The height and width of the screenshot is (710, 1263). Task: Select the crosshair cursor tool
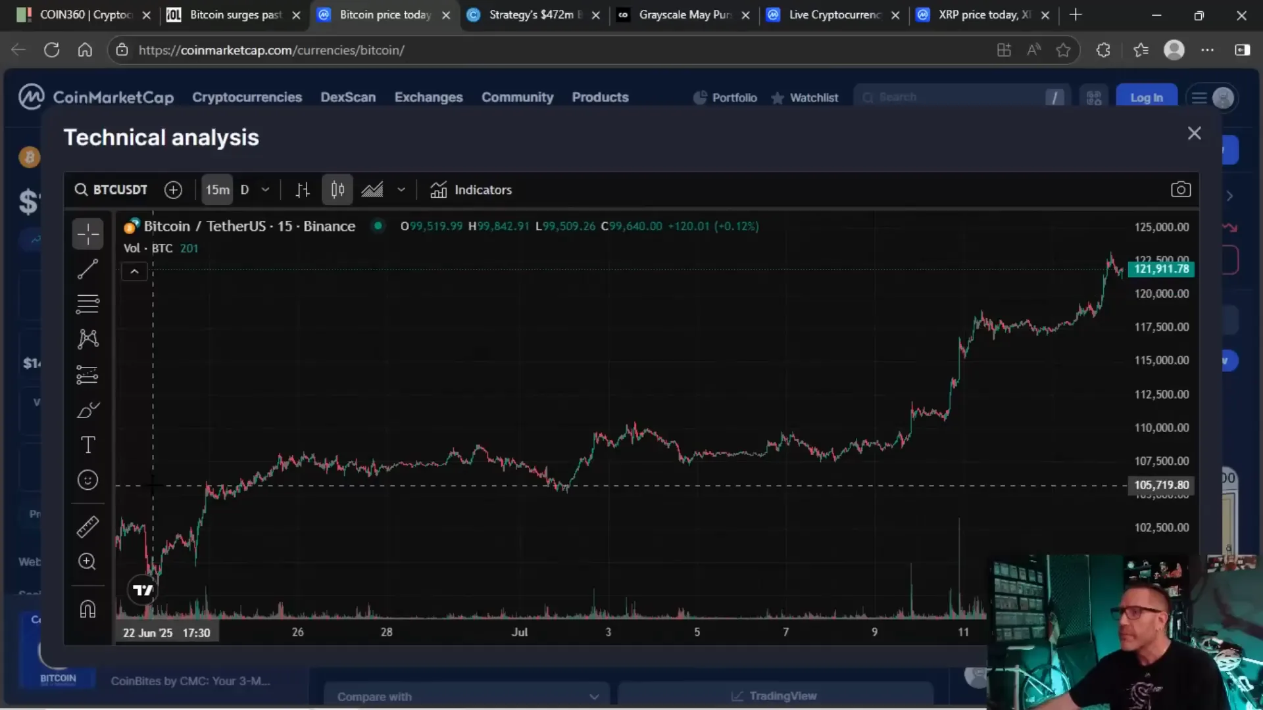coord(87,234)
